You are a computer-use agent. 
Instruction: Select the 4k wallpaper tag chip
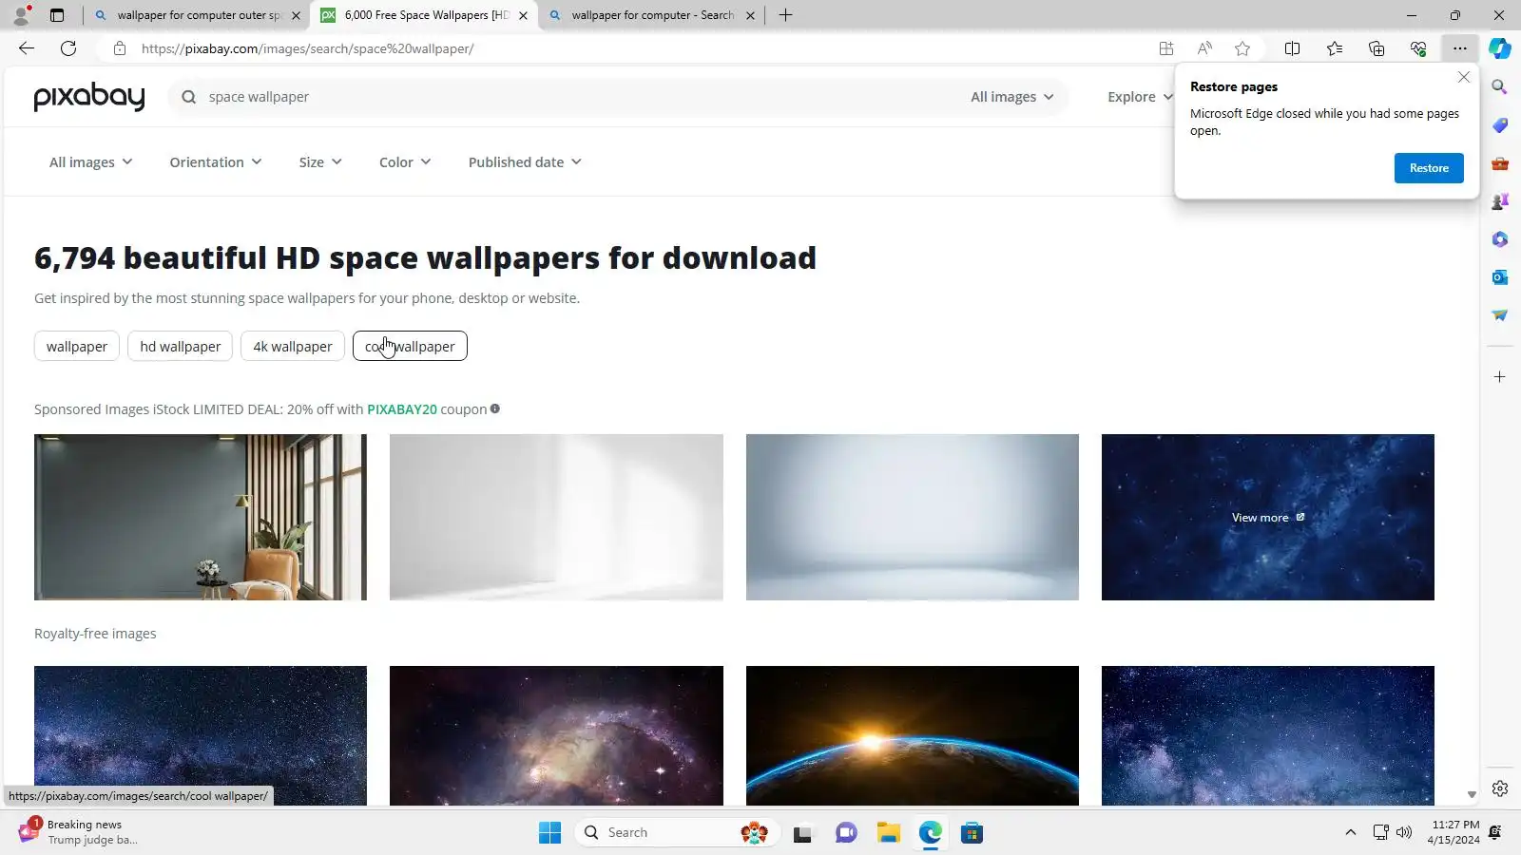[x=293, y=347]
